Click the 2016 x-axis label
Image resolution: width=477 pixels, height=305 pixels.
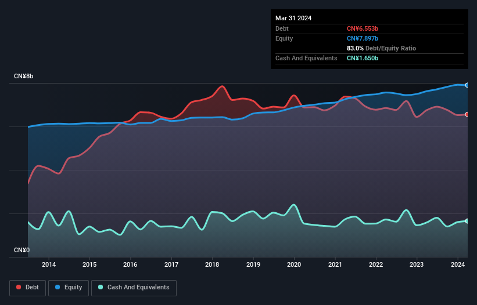click(130, 264)
